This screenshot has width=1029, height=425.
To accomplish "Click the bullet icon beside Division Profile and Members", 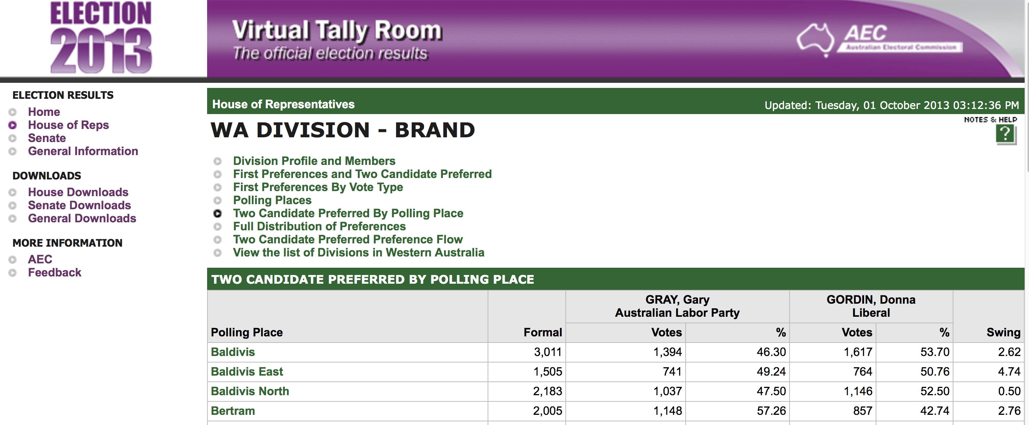I will pyautogui.click(x=217, y=161).
